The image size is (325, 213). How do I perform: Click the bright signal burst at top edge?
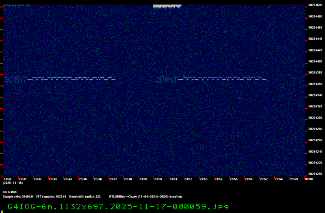pos(167,6)
